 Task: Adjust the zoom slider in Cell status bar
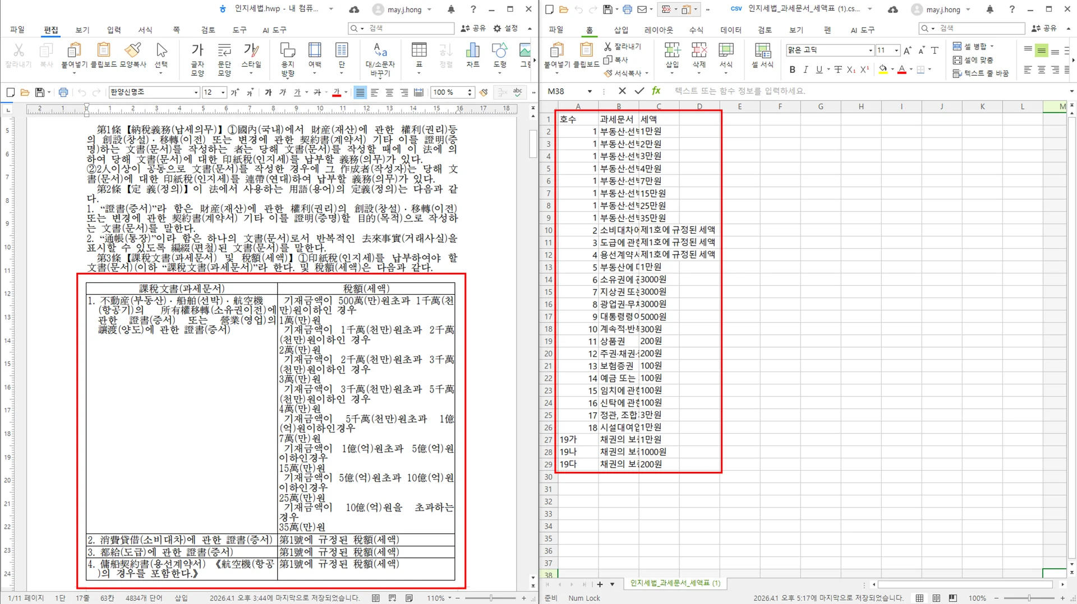(1029, 598)
